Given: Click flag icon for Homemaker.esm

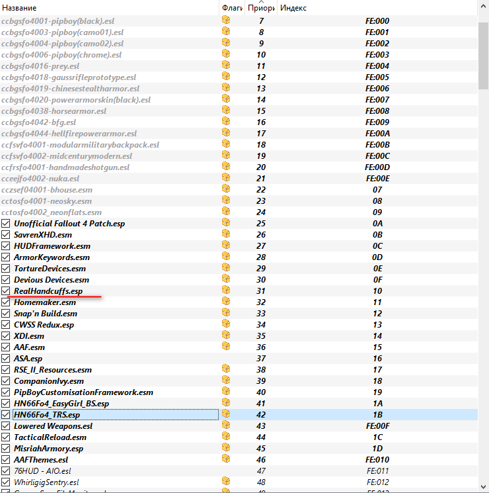Looking at the screenshot, I should pos(226,302).
